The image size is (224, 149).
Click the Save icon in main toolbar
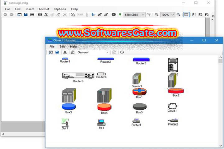coord(26,15)
